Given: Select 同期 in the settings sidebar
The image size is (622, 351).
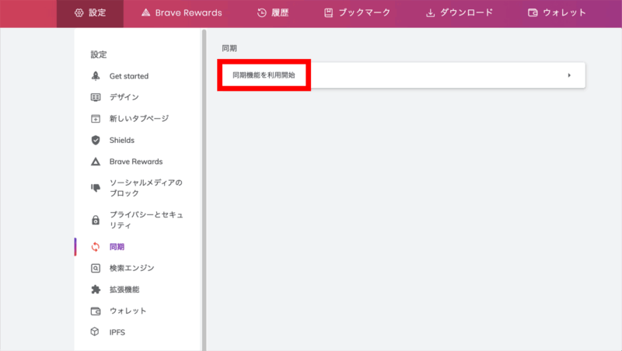Looking at the screenshot, I should pyautogui.click(x=117, y=247).
